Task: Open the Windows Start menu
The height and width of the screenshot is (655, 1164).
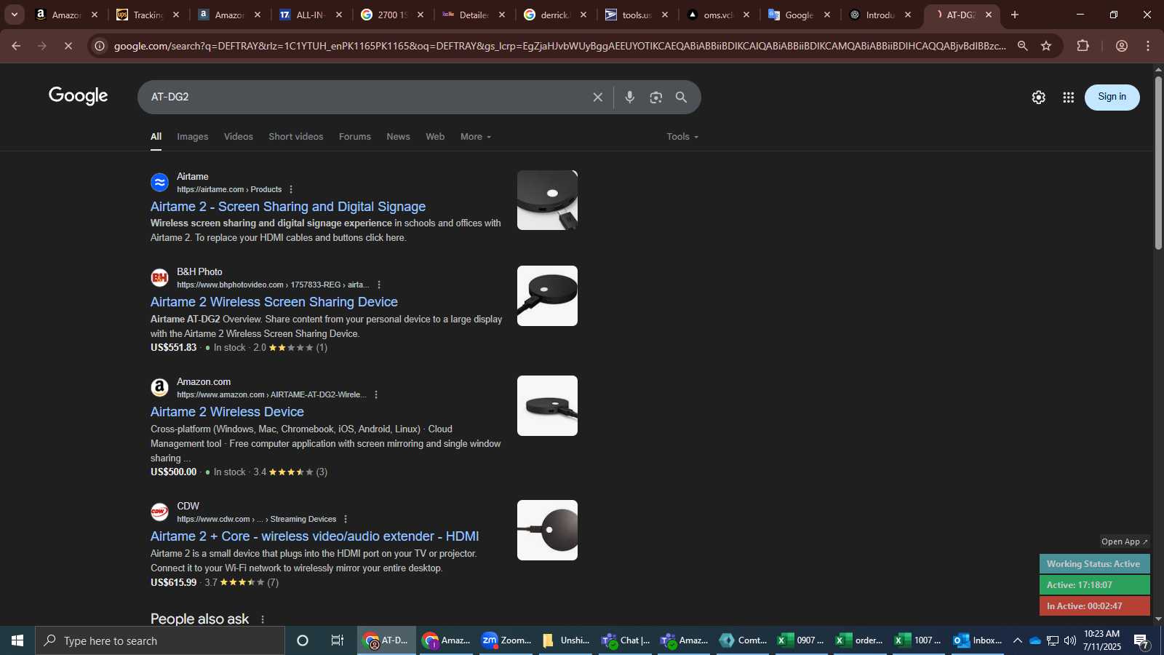Action: point(17,640)
